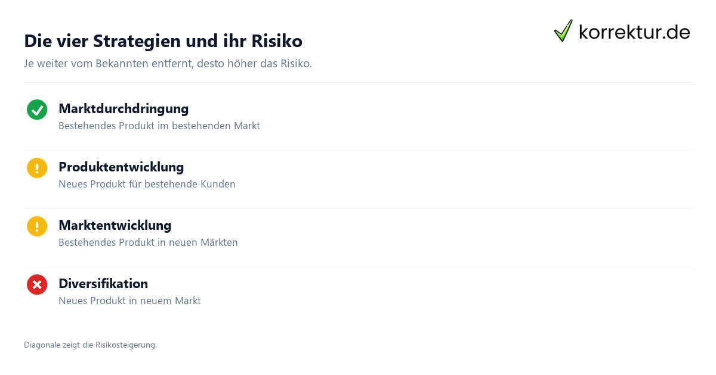Select the Produktentwicklung heading

tap(121, 167)
